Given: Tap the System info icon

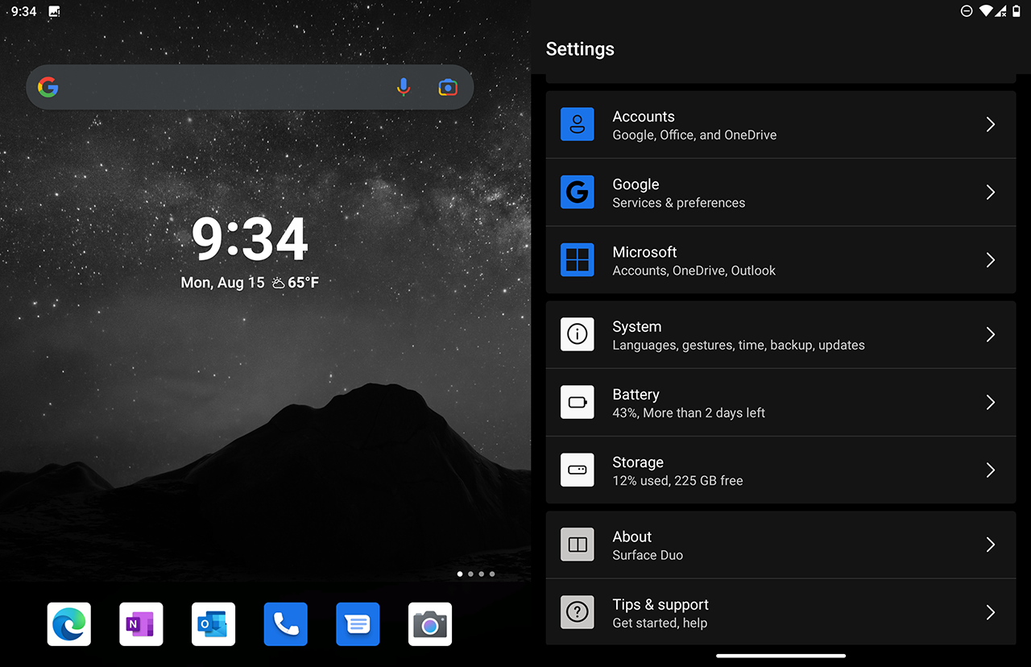Looking at the screenshot, I should tap(578, 334).
